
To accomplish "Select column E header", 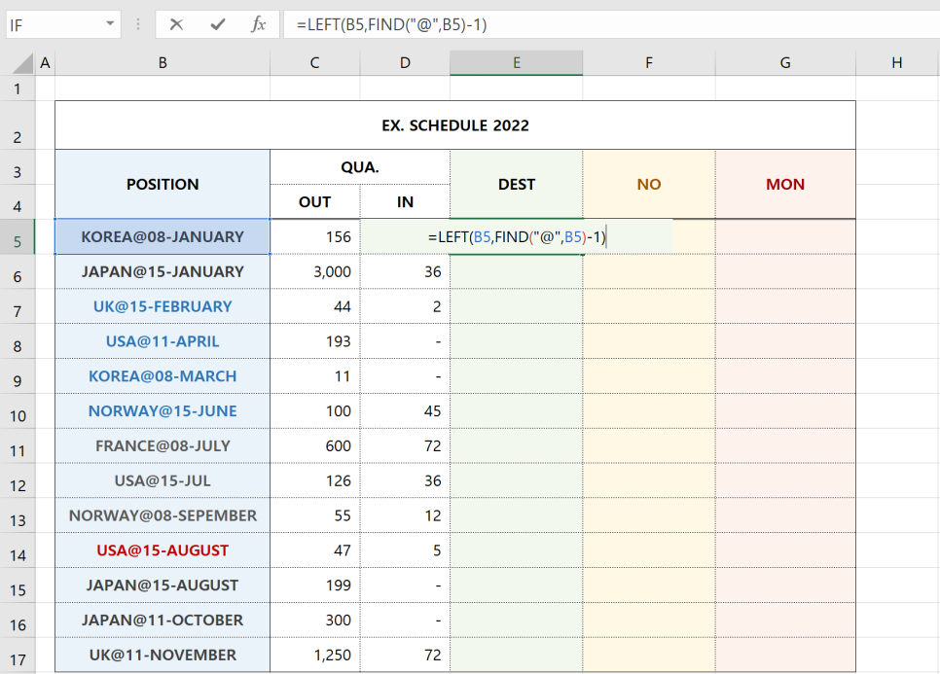I will 516,63.
